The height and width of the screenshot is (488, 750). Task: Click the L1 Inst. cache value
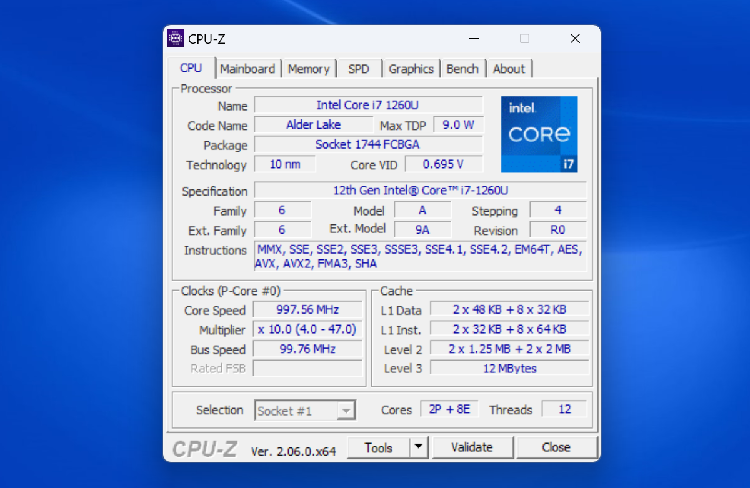(509, 329)
